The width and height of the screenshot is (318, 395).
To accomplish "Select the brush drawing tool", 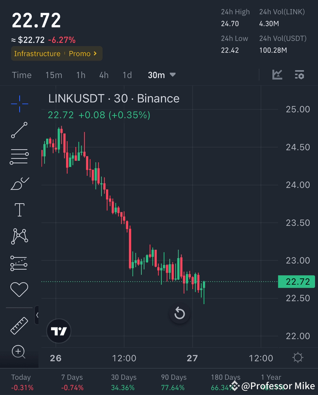I will (19, 183).
